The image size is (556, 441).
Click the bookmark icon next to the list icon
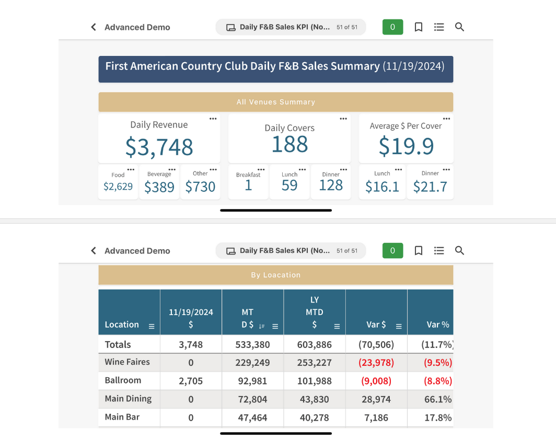(418, 27)
